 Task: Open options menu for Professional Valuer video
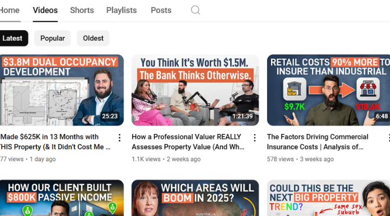point(255,138)
